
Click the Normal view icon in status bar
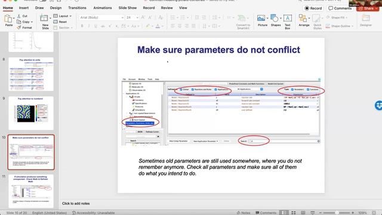point(284,213)
